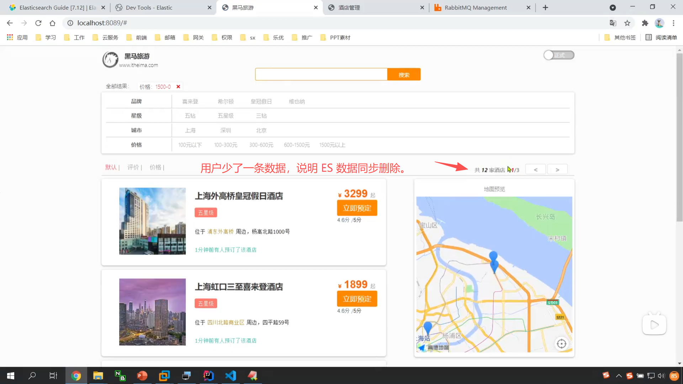The image size is (683, 384).
Task: Click the orange 搜索 search button
Action: 404,75
